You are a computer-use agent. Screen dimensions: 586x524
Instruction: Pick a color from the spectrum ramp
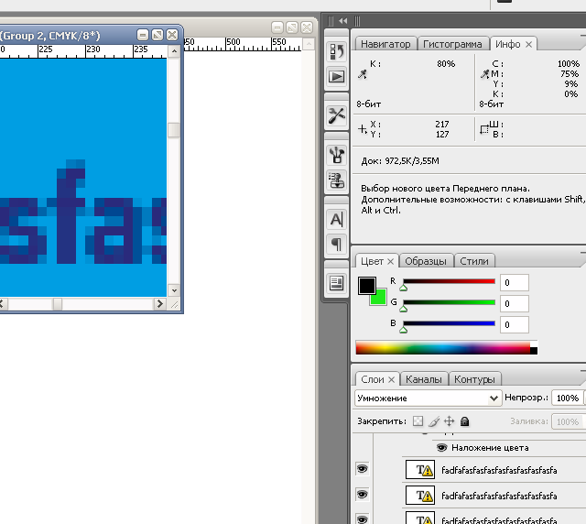tap(442, 347)
